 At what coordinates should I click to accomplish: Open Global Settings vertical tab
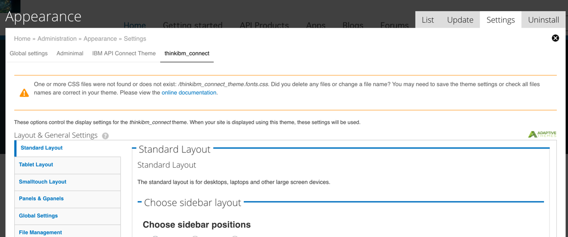click(x=68, y=216)
